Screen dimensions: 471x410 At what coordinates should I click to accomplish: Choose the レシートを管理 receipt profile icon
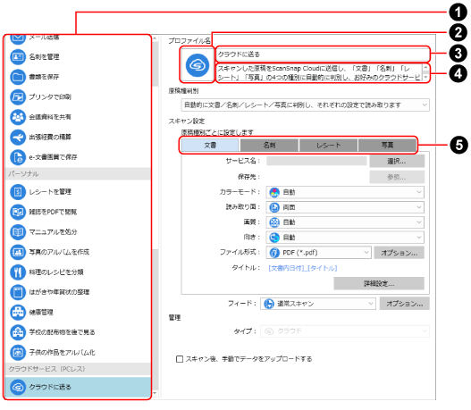click(x=18, y=192)
